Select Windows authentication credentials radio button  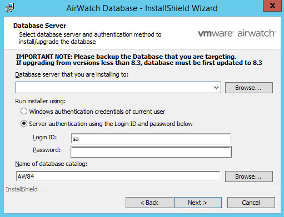click(x=24, y=112)
